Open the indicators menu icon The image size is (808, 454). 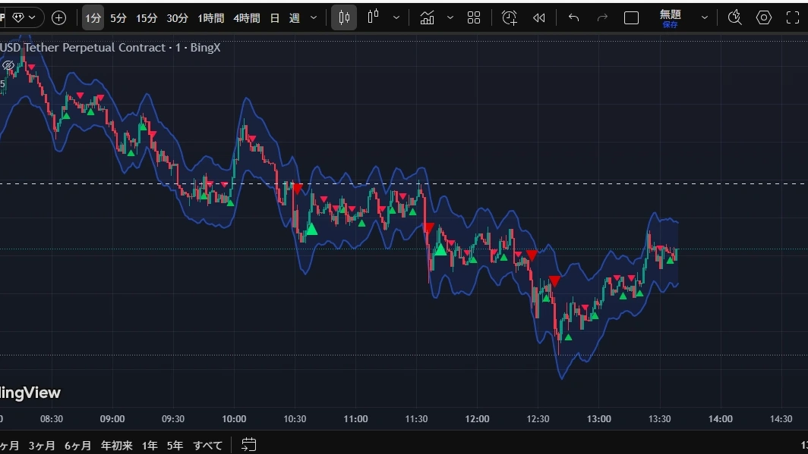(427, 17)
